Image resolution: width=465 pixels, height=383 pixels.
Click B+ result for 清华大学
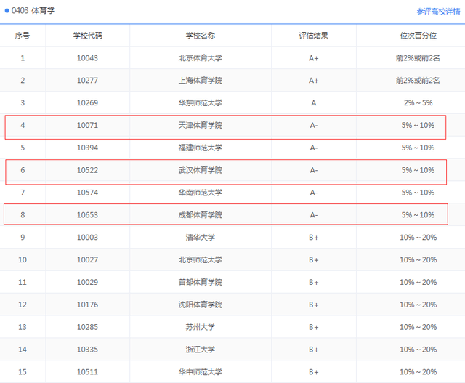[313, 238]
